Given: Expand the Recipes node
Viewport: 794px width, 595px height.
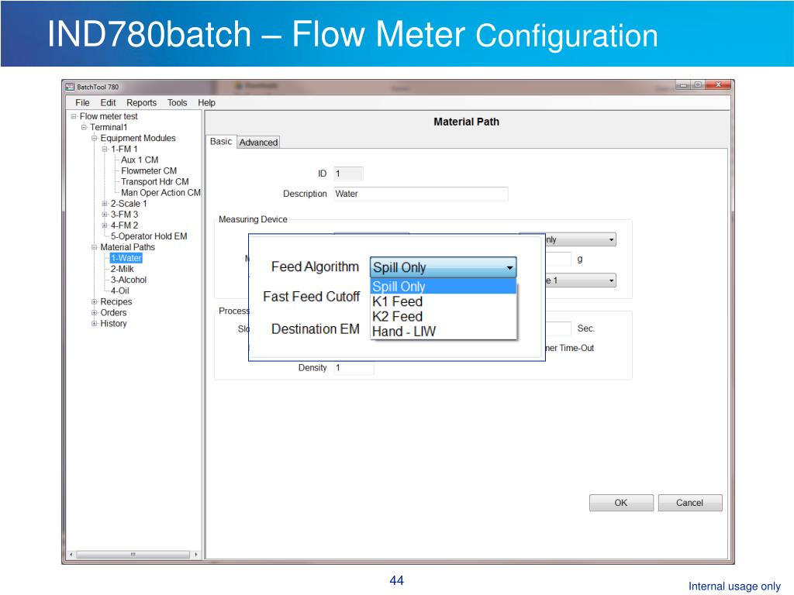Looking at the screenshot, I should 94,301.
